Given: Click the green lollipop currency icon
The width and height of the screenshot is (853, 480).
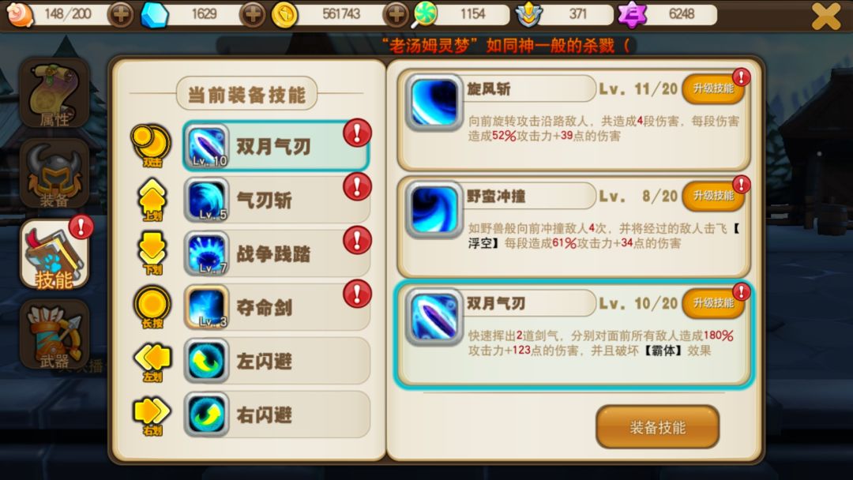Looking at the screenshot, I should pyautogui.click(x=424, y=14).
